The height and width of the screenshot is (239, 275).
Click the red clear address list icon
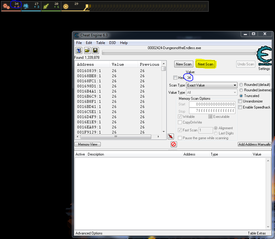tap(174, 144)
